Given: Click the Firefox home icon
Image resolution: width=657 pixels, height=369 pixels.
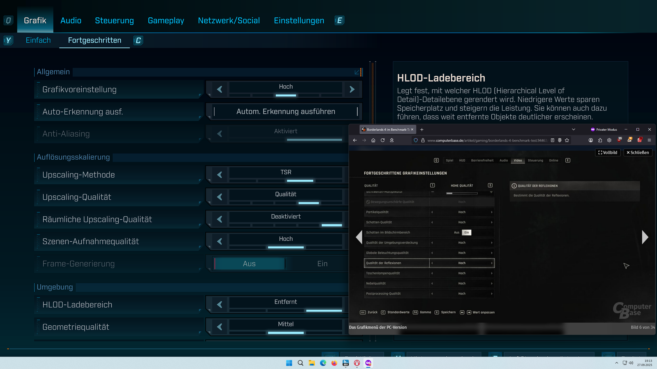Looking at the screenshot, I should (373, 140).
